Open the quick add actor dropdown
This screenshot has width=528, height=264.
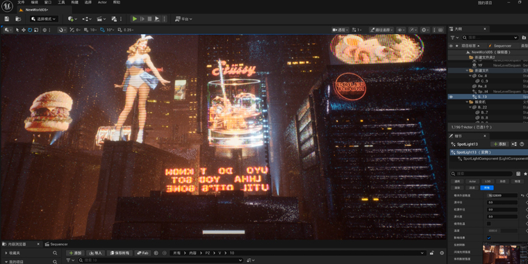(x=72, y=19)
